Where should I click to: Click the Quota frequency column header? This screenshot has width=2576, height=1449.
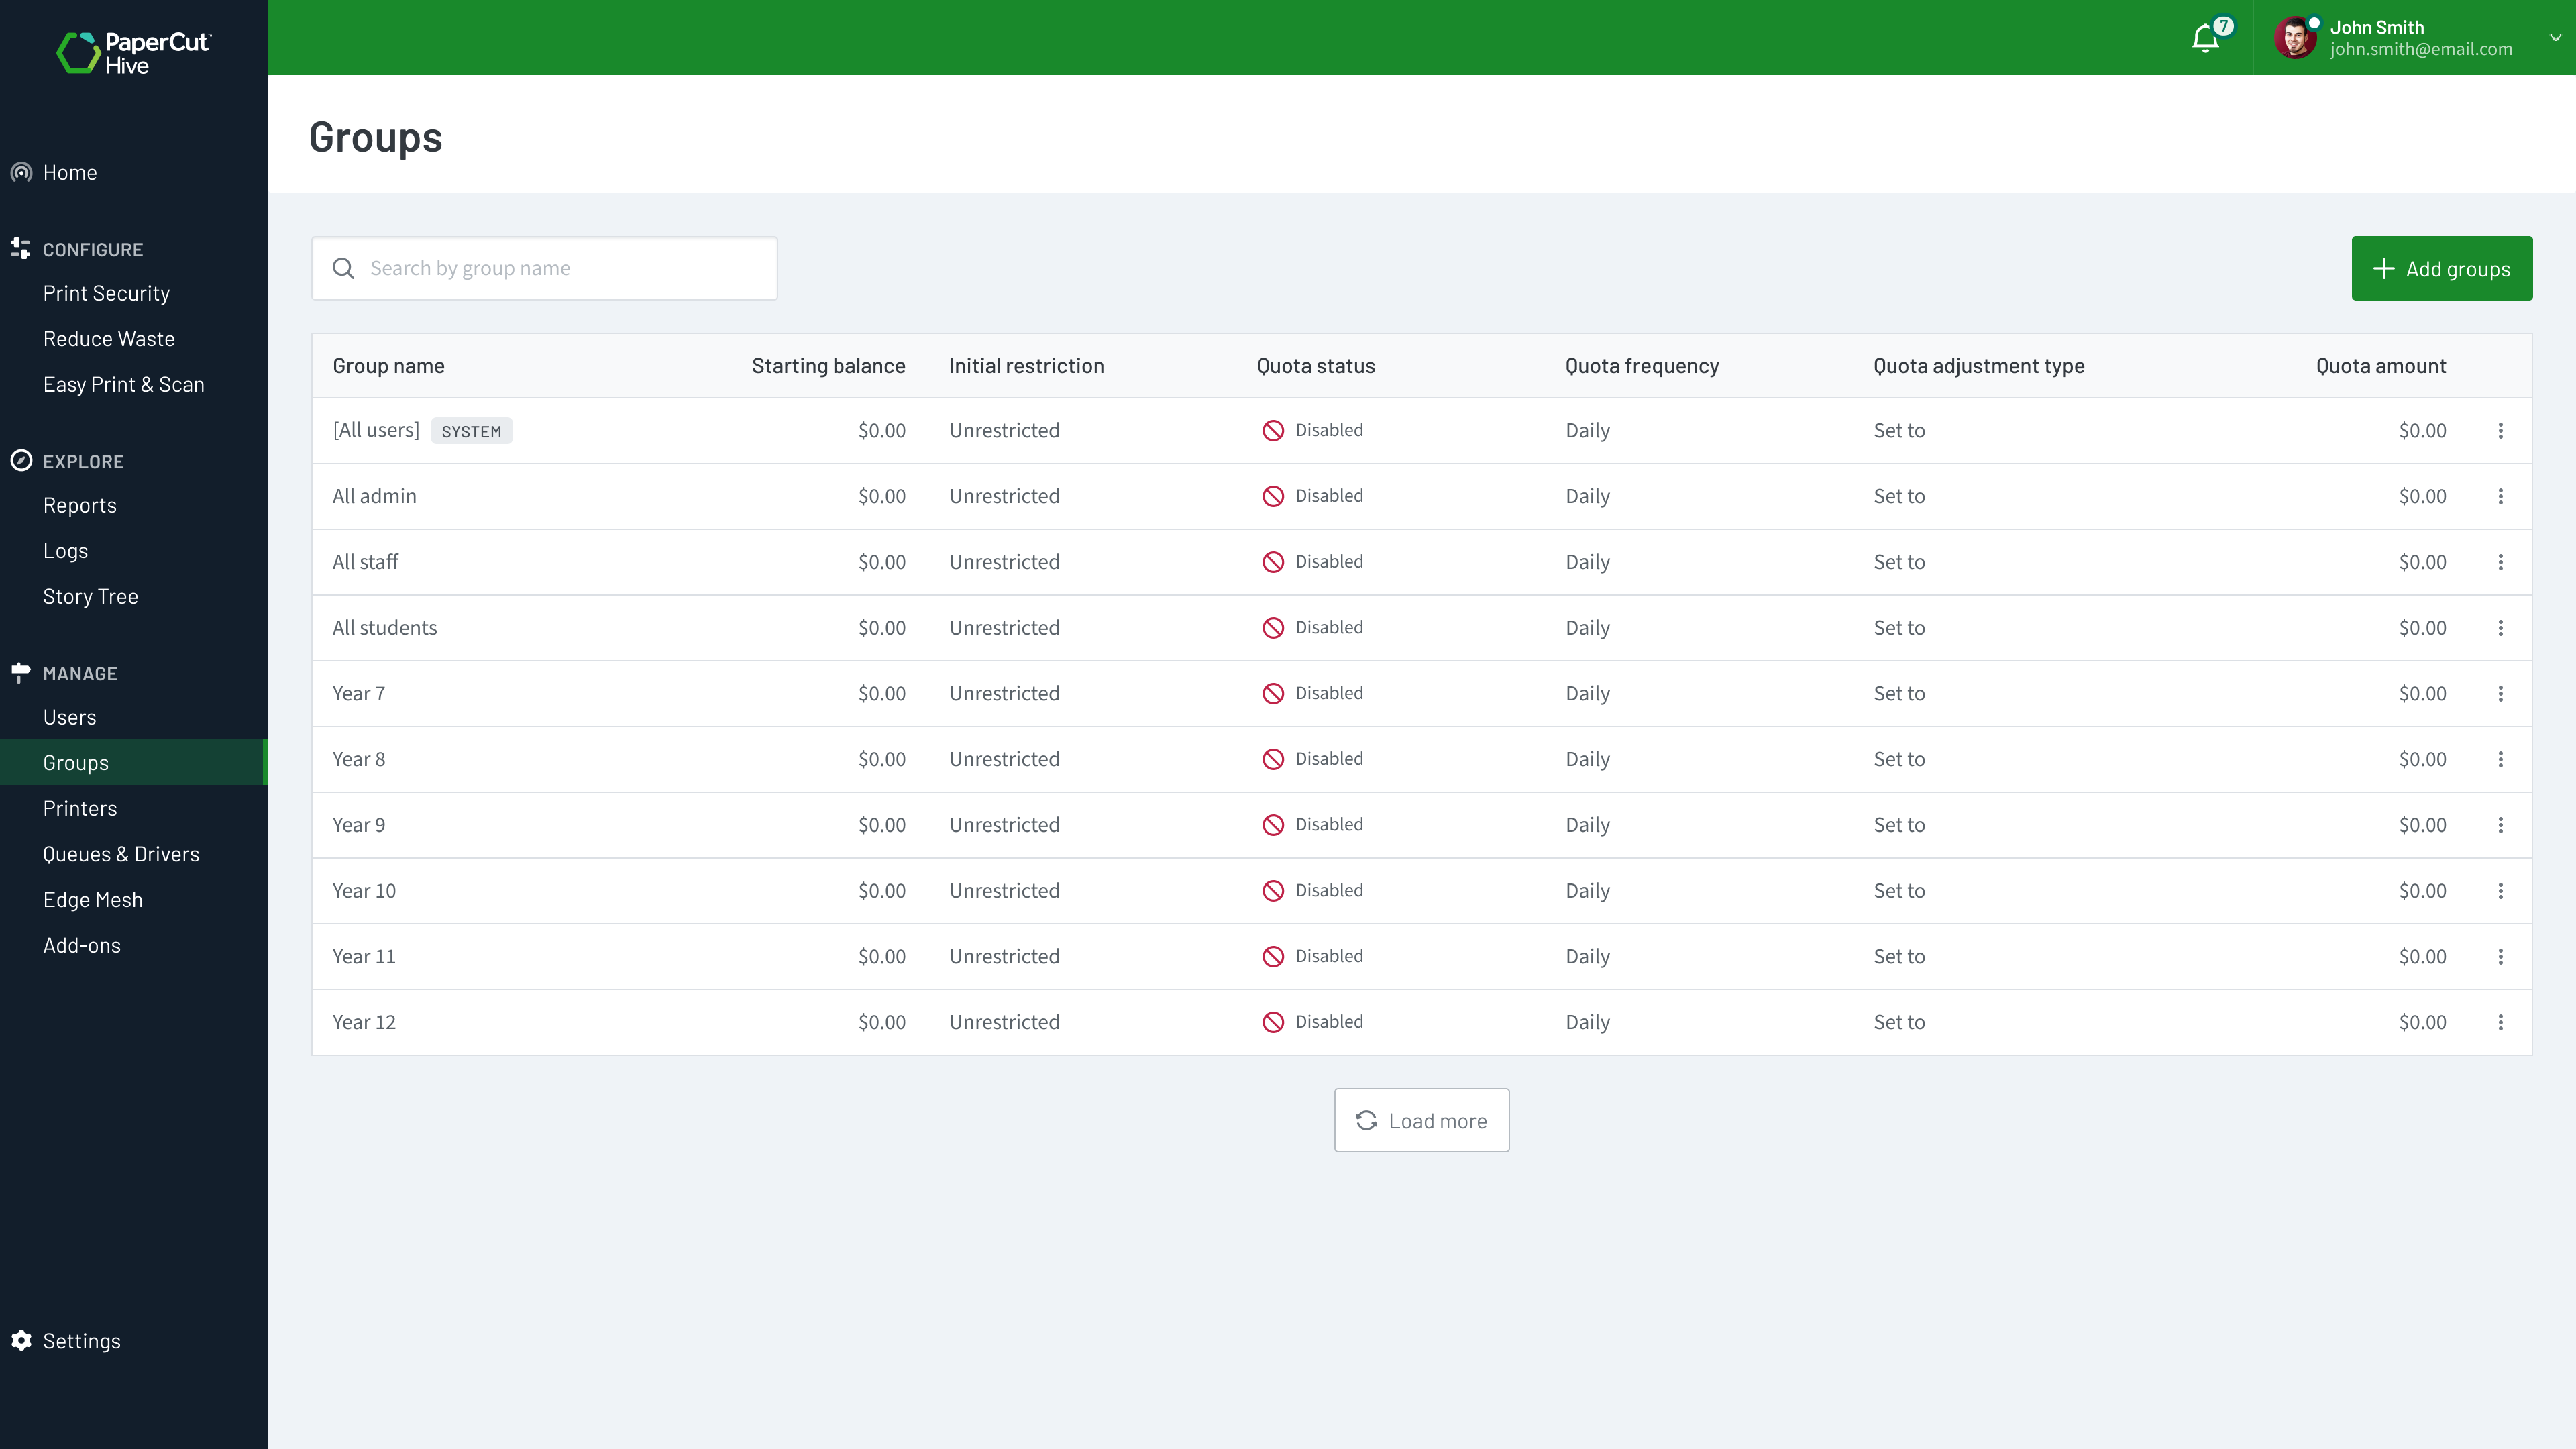tap(1642, 366)
